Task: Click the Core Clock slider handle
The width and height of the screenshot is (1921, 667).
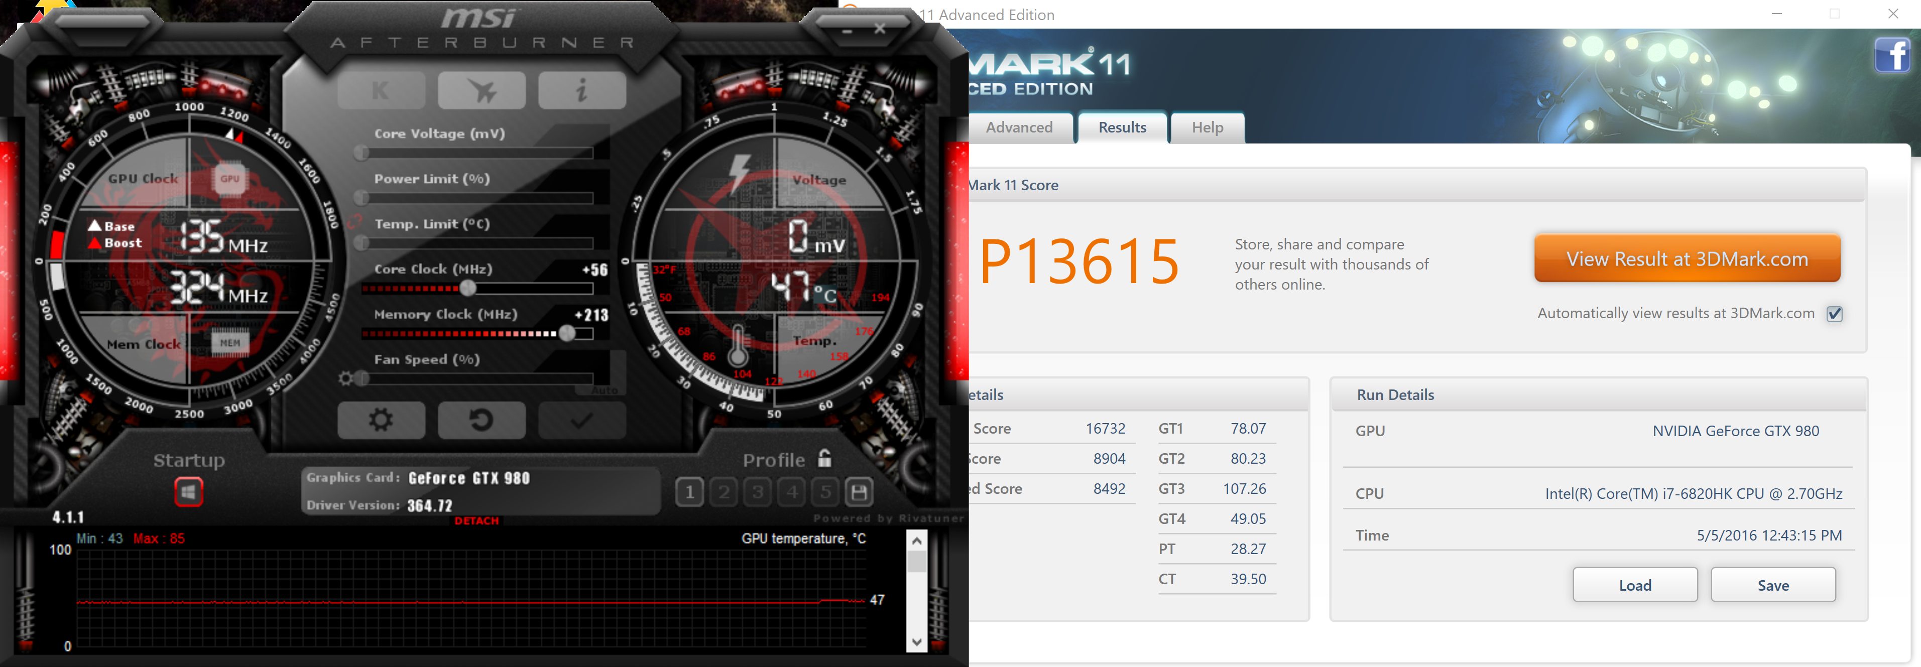Action: [x=467, y=288]
